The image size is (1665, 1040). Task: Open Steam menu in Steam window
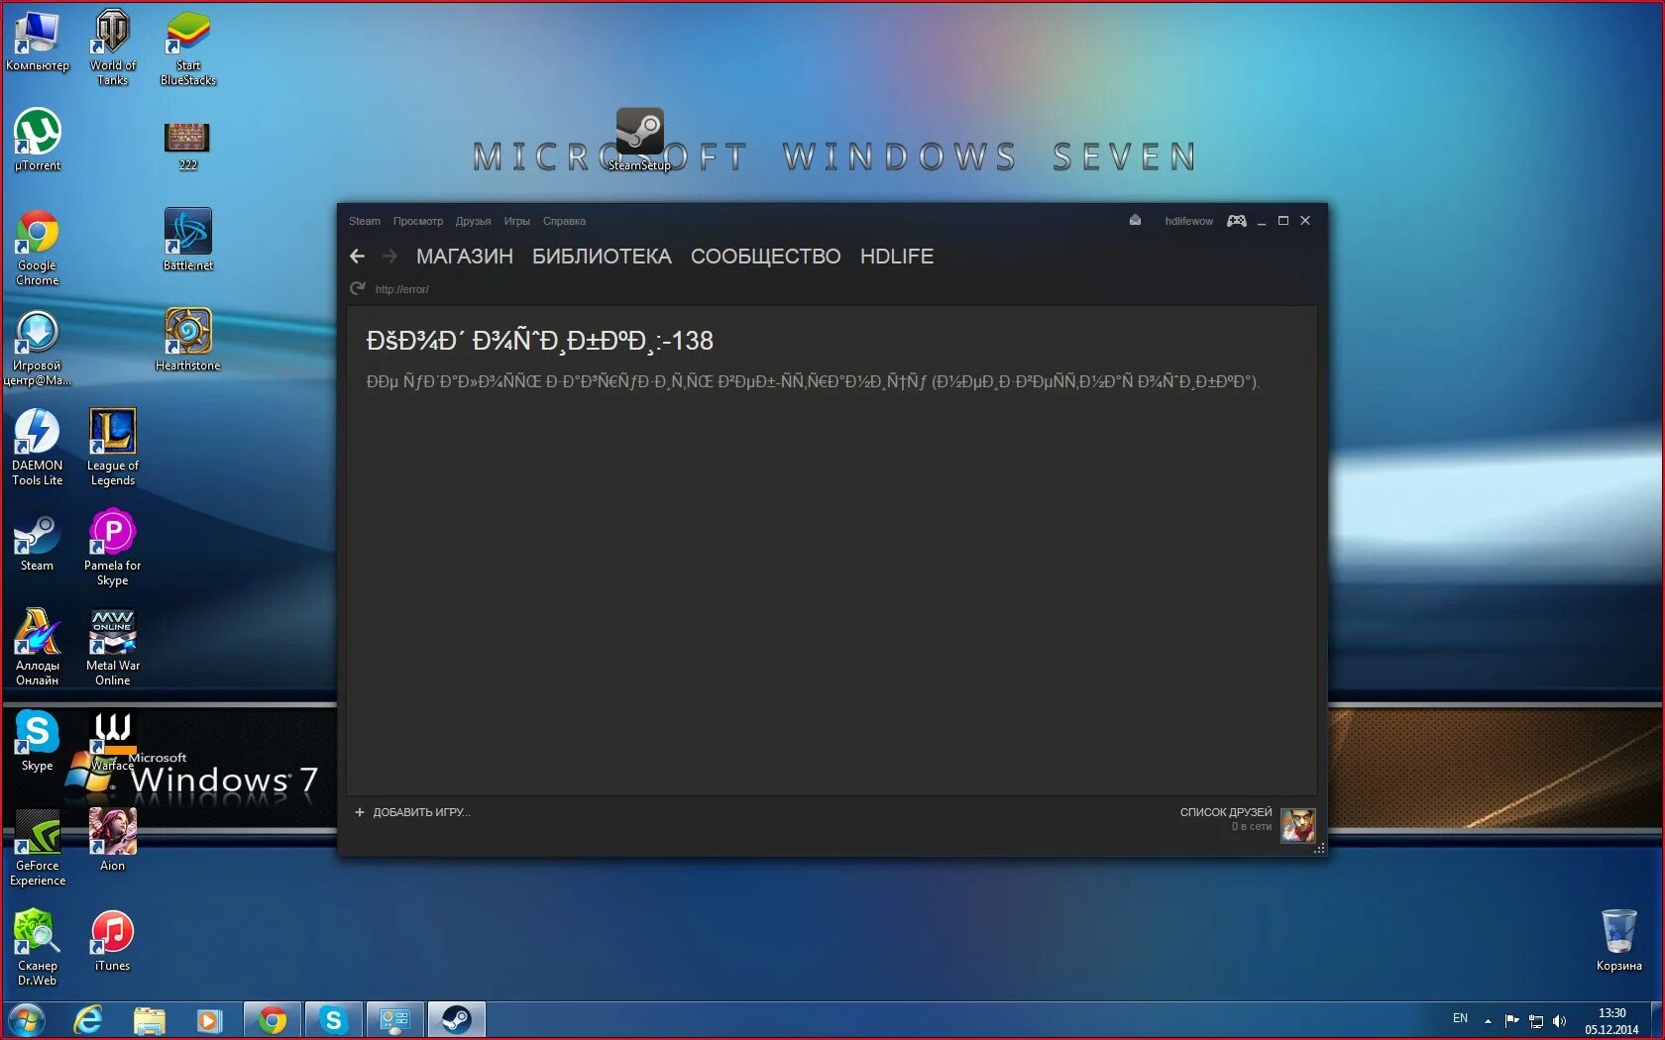(x=364, y=221)
